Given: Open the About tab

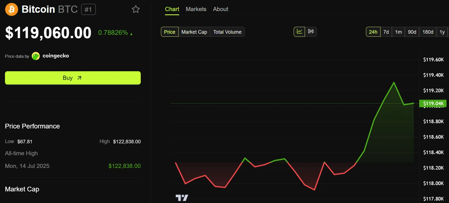Looking at the screenshot, I should pyautogui.click(x=220, y=9).
